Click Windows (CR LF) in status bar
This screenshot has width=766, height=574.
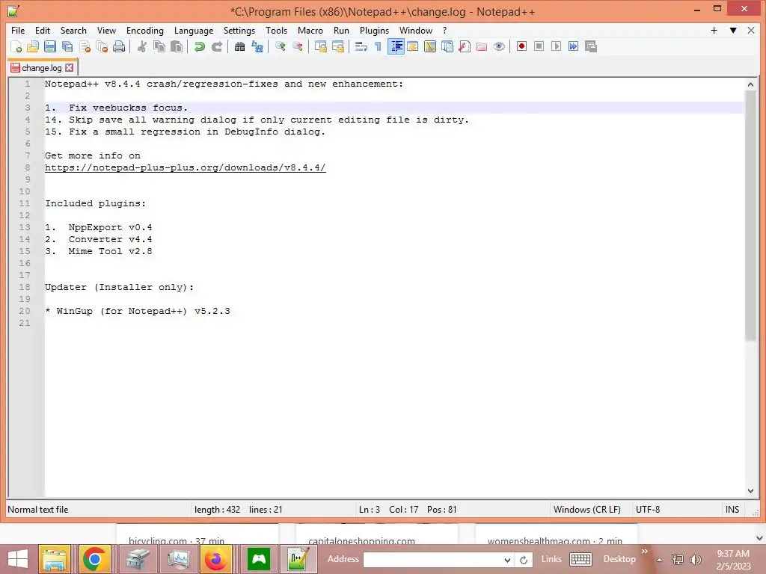point(586,510)
